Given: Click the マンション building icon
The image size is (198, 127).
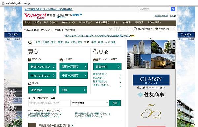Looking at the screenshot, I should point(30,60).
